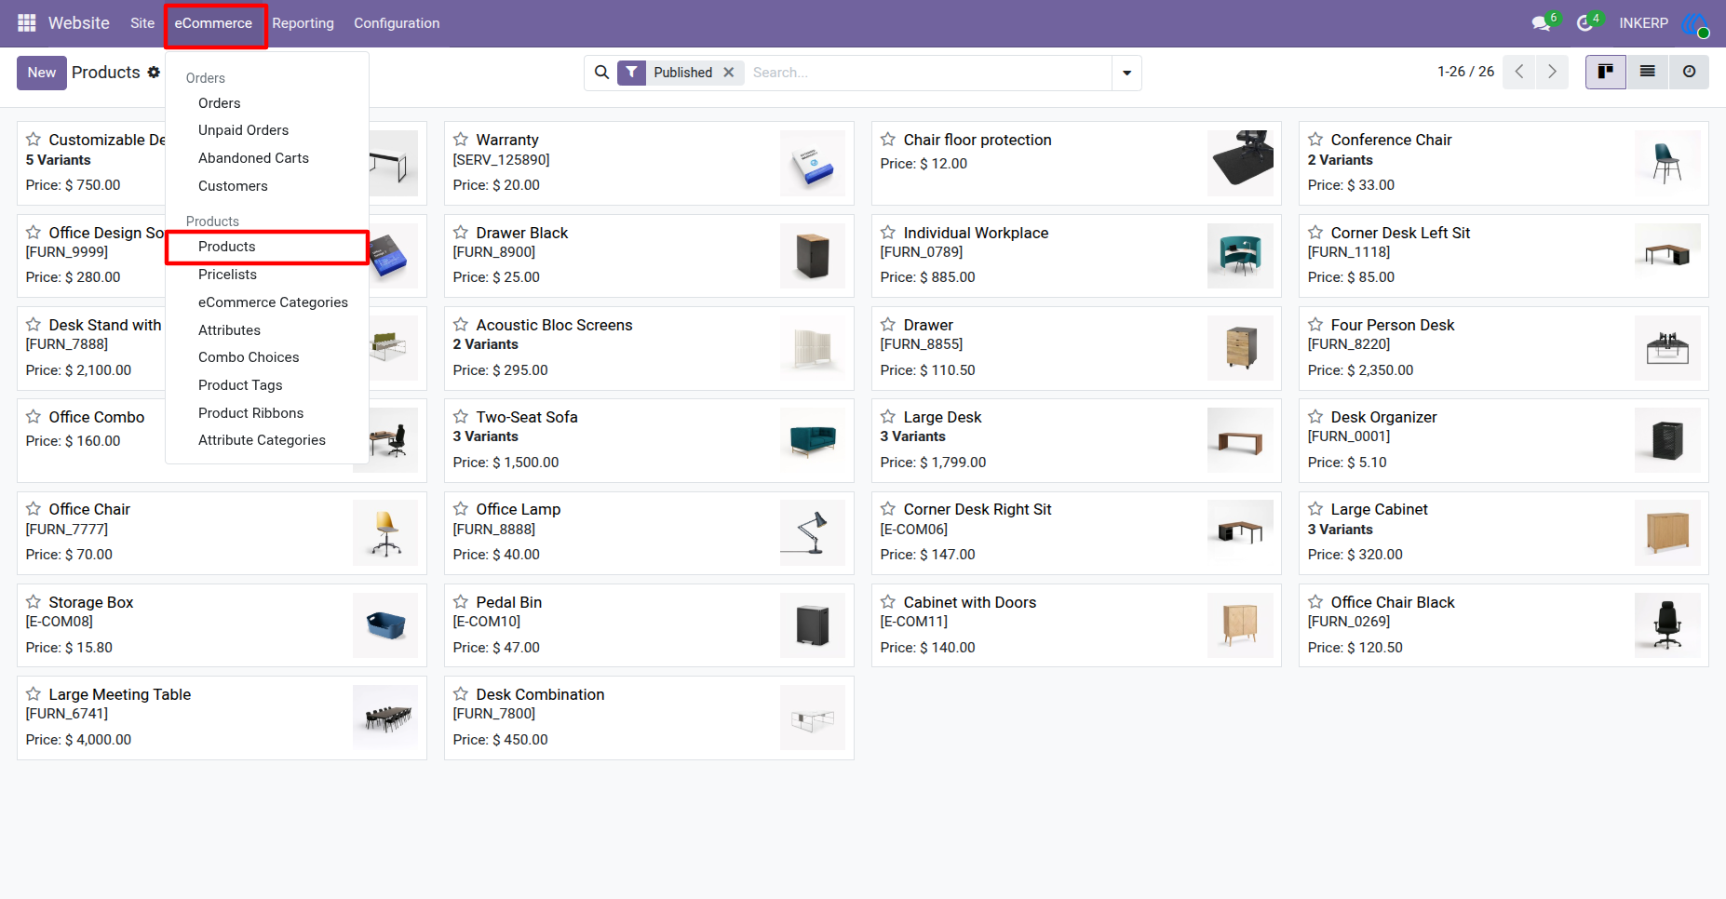The width and height of the screenshot is (1726, 899).
Task: Expand the search options dropdown arrow
Action: 1126,73
